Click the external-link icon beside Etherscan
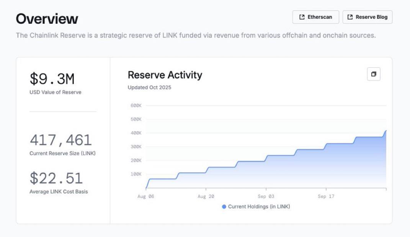410x237 pixels. [302, 17]
